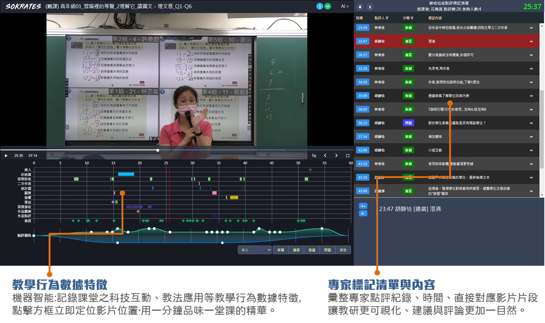Screen dimensions: 545x323
Task: Click link icon on 36:13 question row
Action: click(x=531, y=123)
